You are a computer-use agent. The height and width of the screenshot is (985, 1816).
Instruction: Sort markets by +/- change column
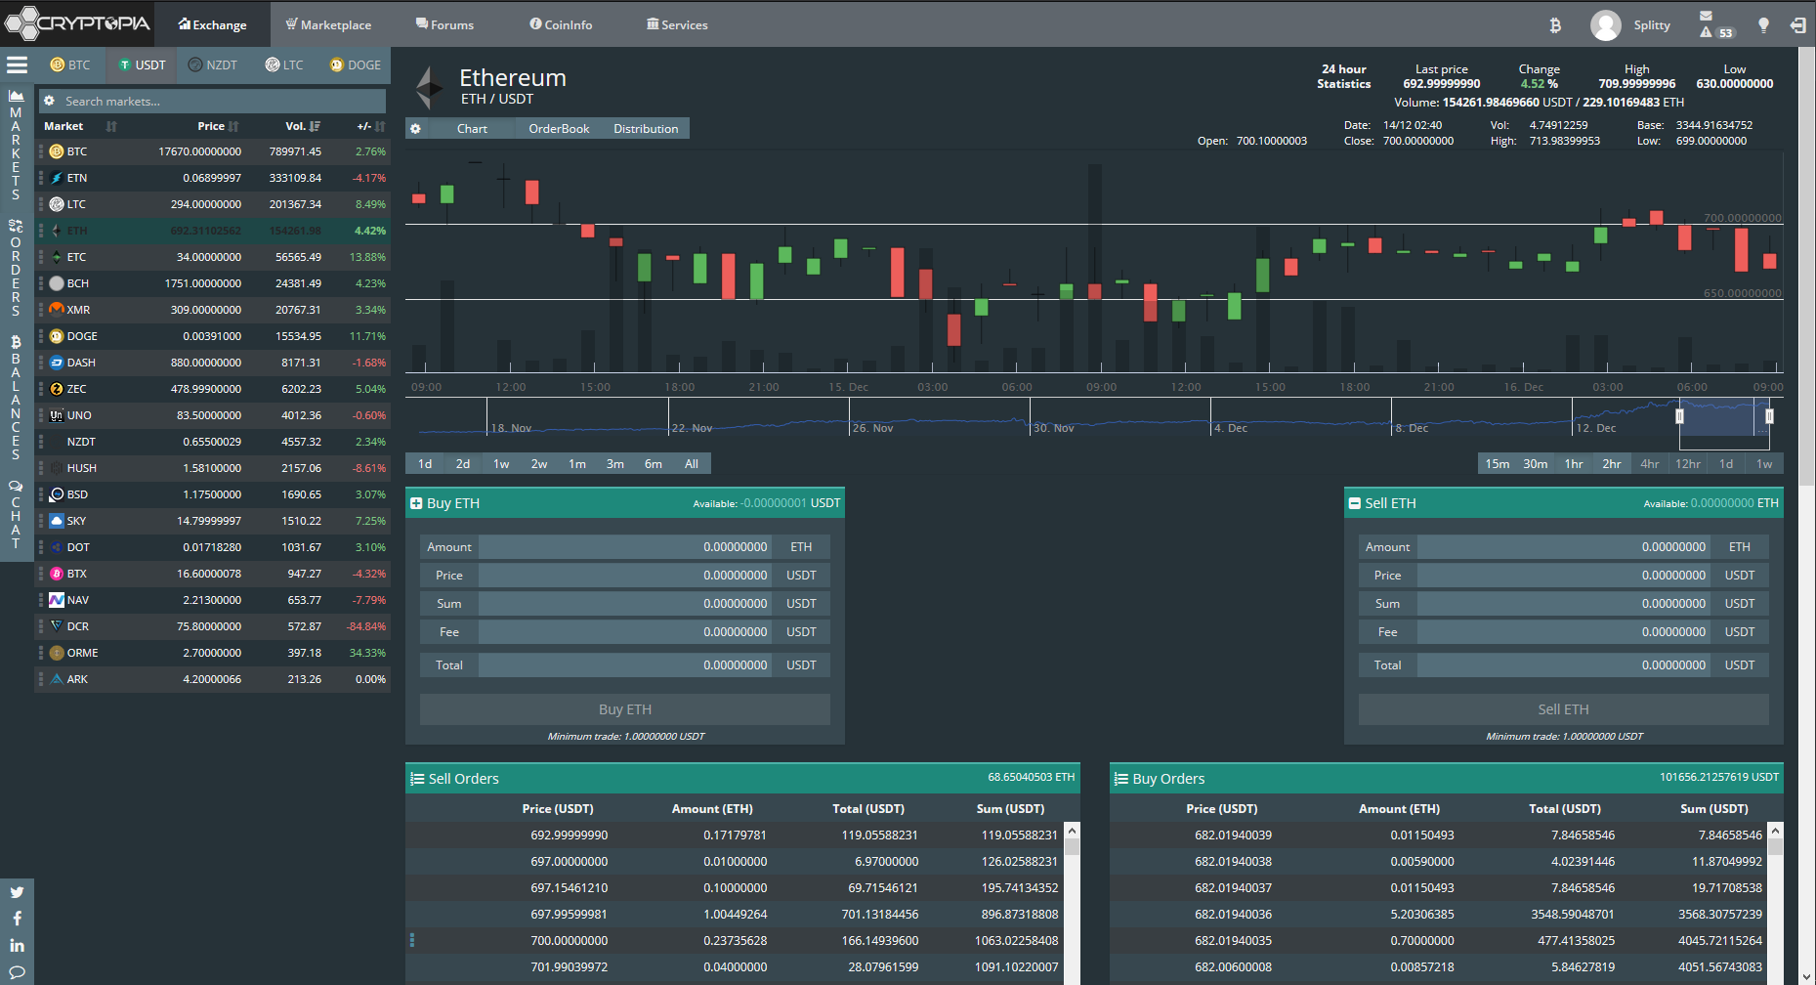click(371, 126)
